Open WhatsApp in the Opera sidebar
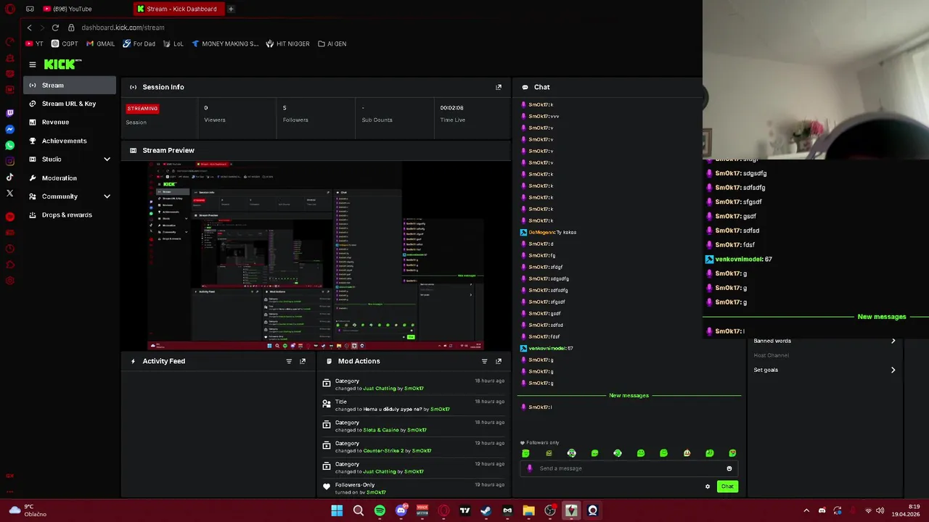This screenshot has height=522, width=929. pyautogui.click(x=9, y=145)
